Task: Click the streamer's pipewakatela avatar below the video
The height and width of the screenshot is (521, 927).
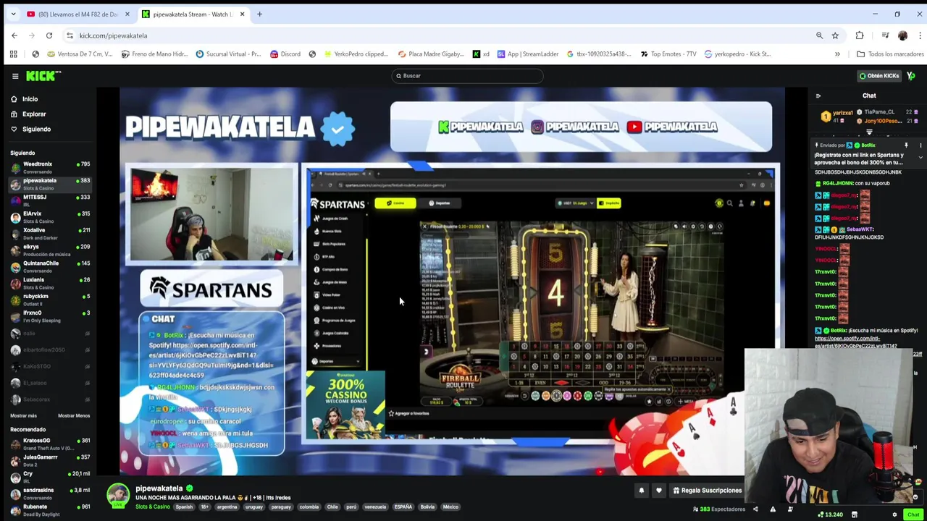Action: pyautogui.click(x=118, y=496)
